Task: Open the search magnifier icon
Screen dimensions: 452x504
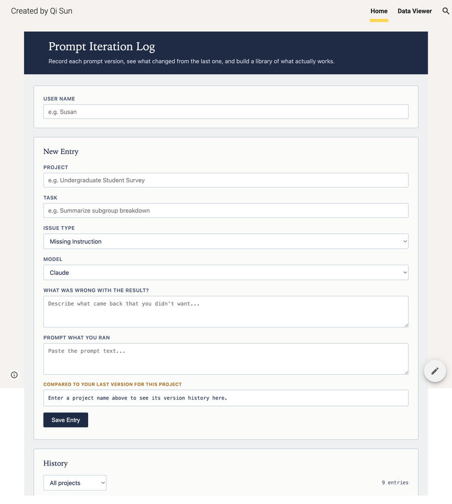Action: 446,11
